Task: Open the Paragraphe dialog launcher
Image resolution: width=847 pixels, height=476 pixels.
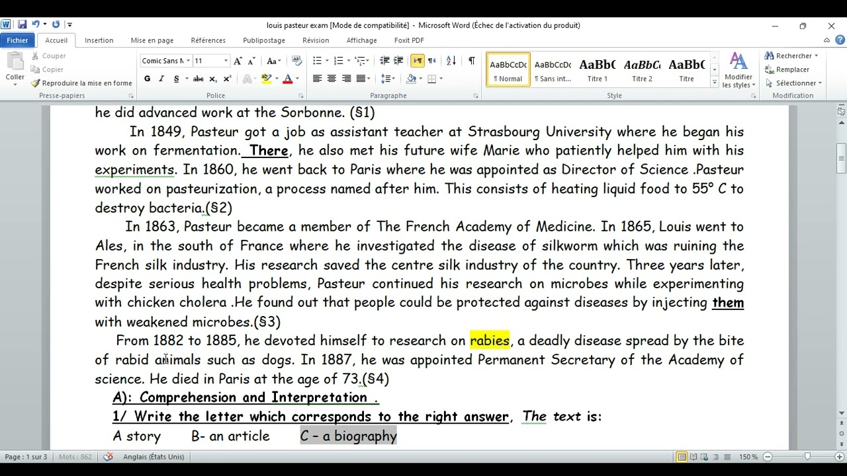Action: pos(476,97)
